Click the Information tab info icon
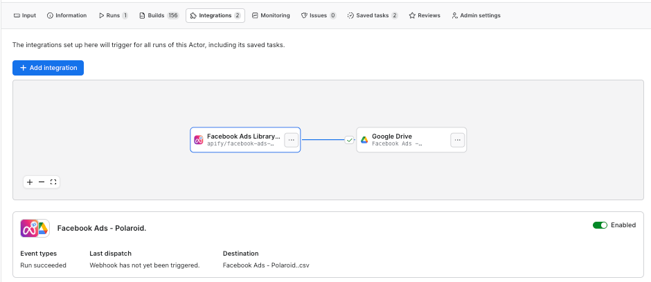The width and height of the screenshot is (651, 282). (x=51, y=15)
